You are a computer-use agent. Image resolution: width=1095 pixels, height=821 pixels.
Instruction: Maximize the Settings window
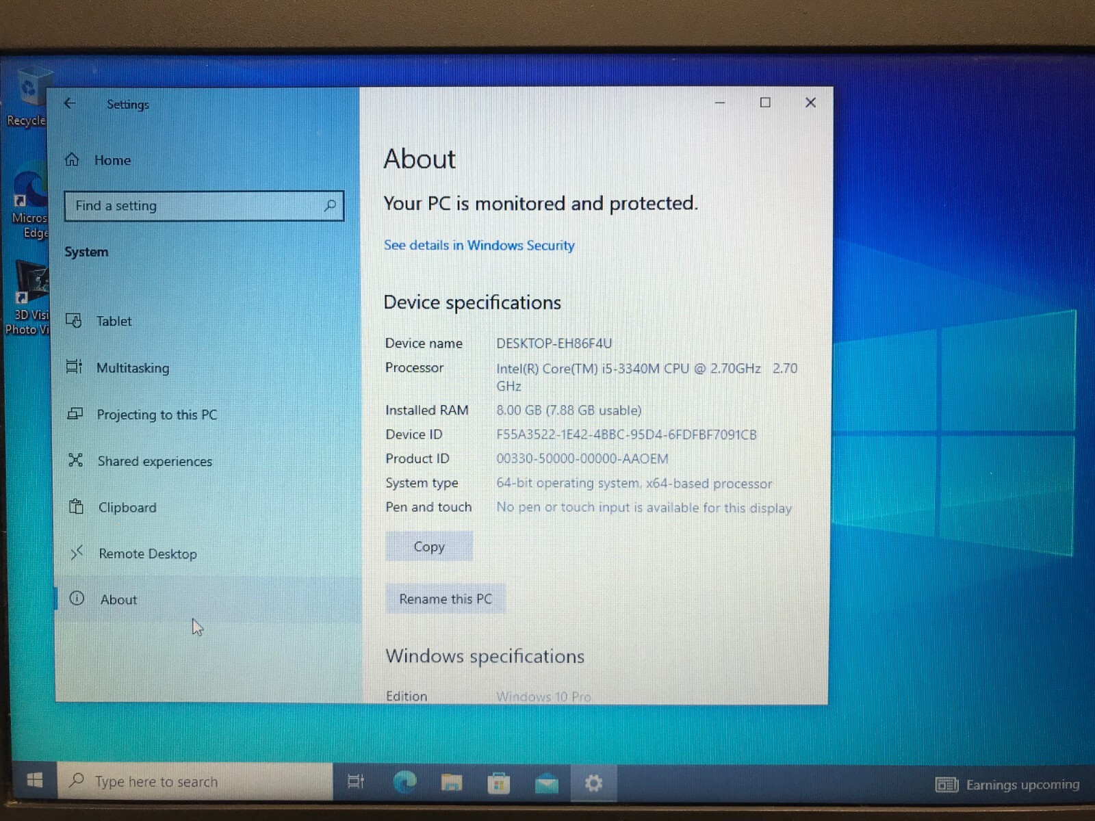coord(765,103)
